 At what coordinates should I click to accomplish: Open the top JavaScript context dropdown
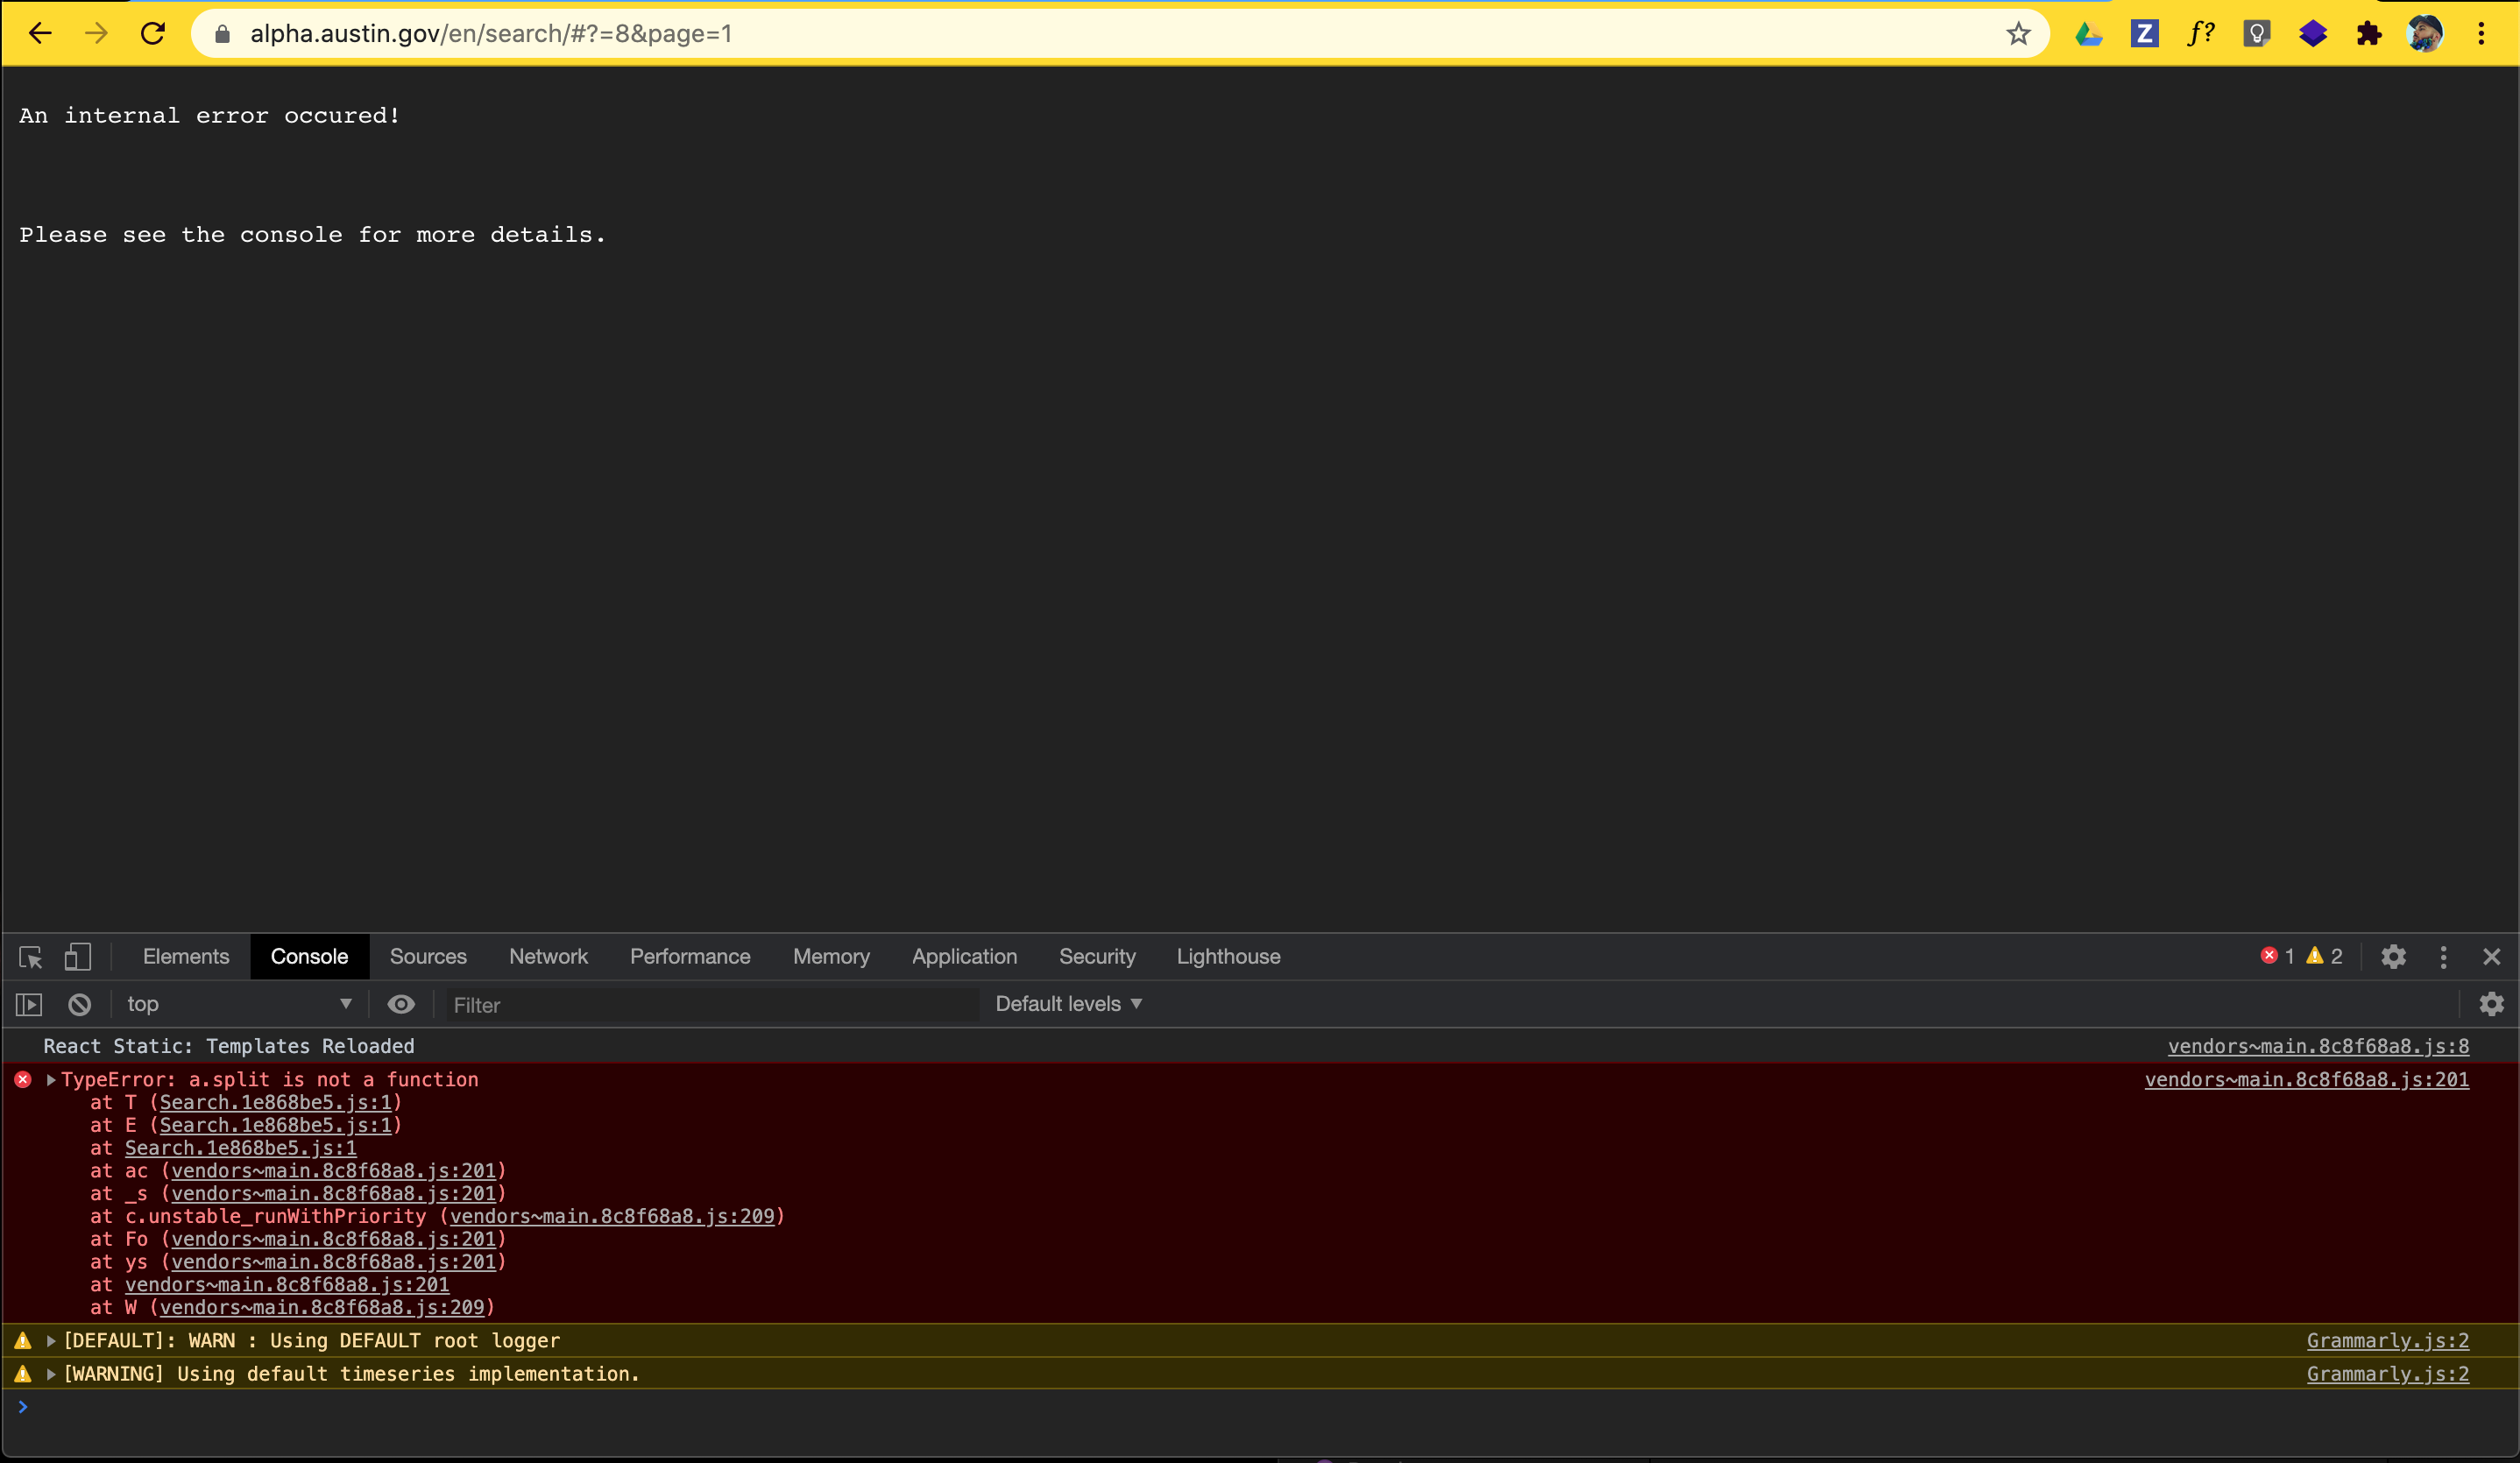238,1004
